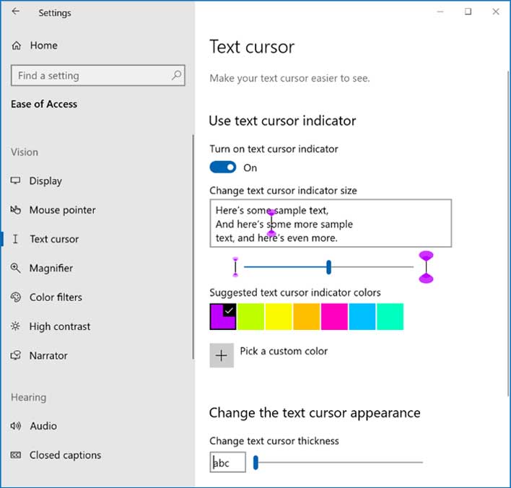
Task: Click the Hearing section label
Action: pos(29,397)
